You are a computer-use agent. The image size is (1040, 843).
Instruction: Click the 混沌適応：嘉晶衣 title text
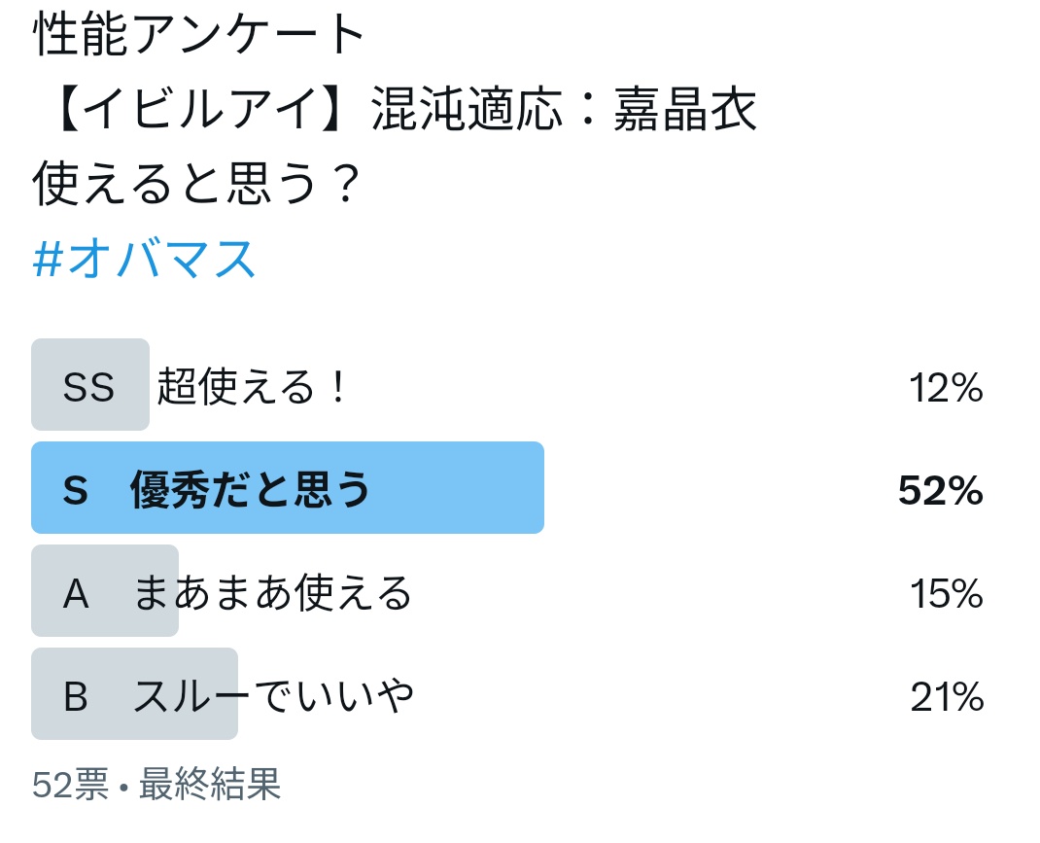pyautogui.click(x=564, y=108)
